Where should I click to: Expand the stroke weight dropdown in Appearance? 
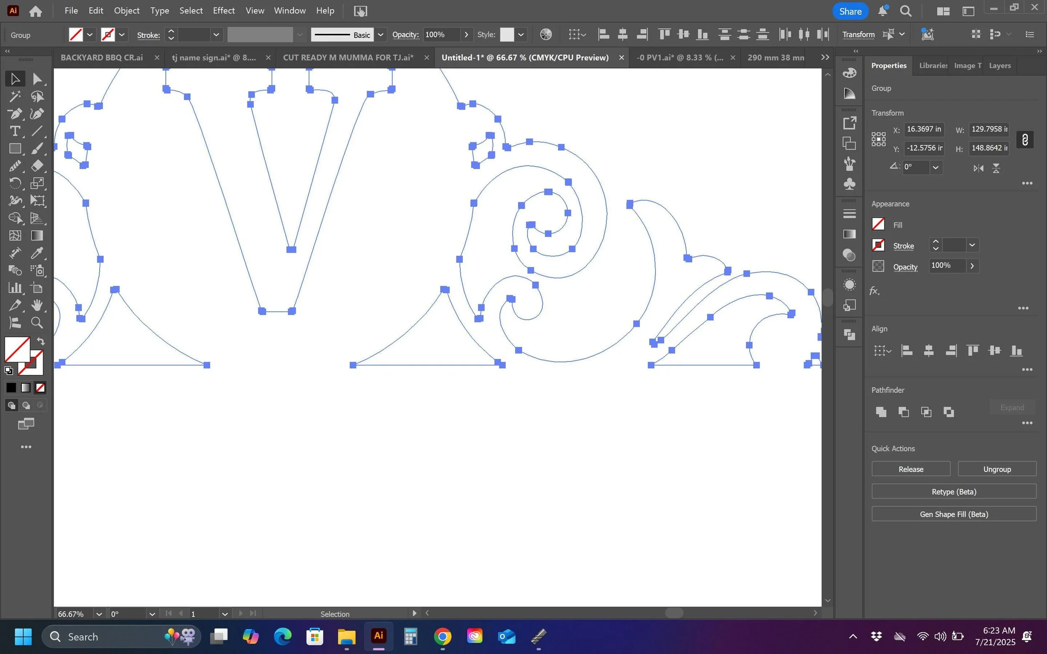click(x=972, y=245)
